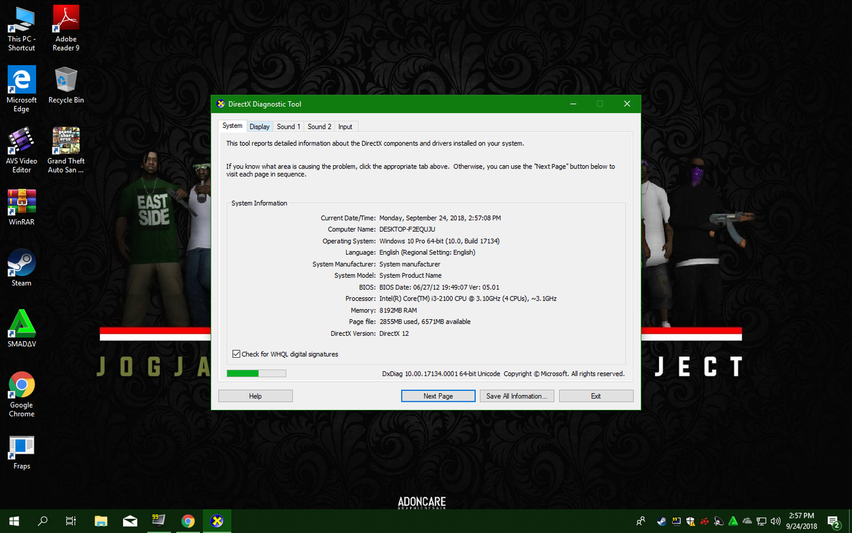The width and height of the screenshot is (852, 533).
Task: Click Language value English (Regional Setting: English)
Action: tap(427, 253)
